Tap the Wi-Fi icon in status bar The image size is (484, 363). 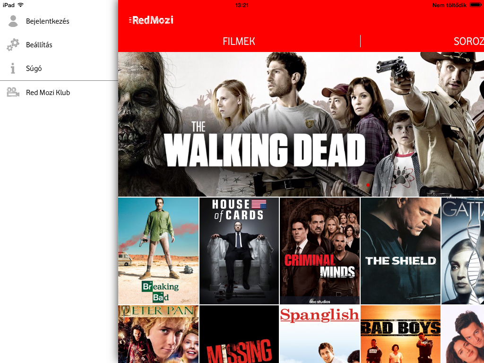point(20,5)
